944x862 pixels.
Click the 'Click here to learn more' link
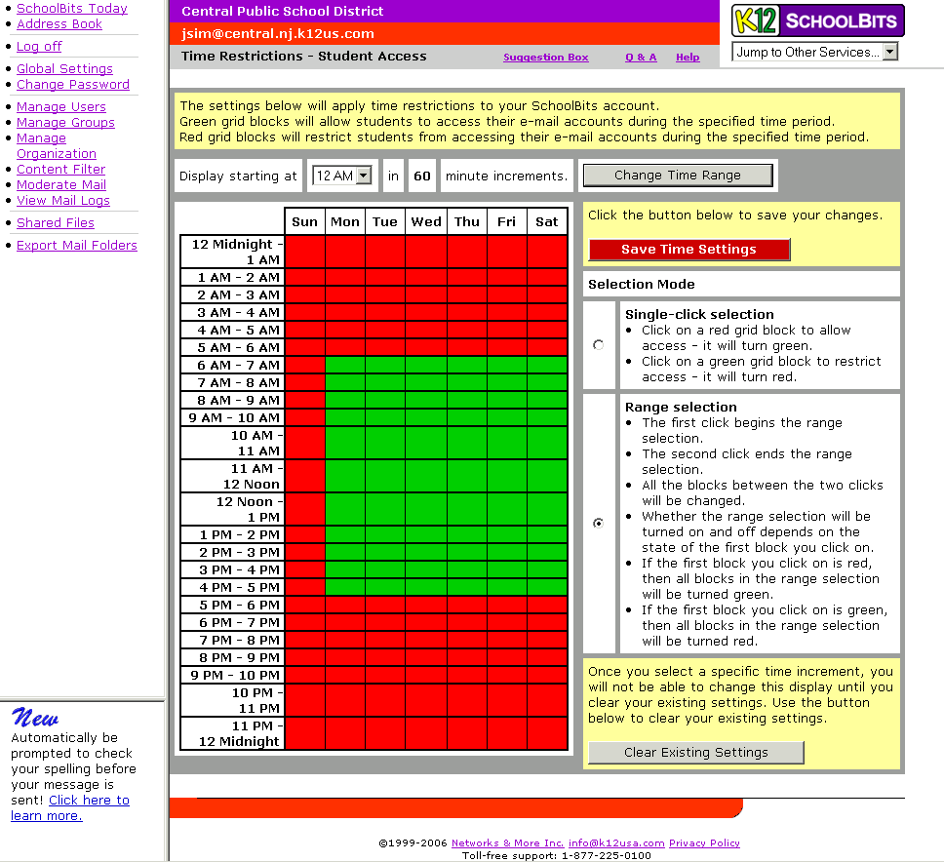click(x=70, y=807)
